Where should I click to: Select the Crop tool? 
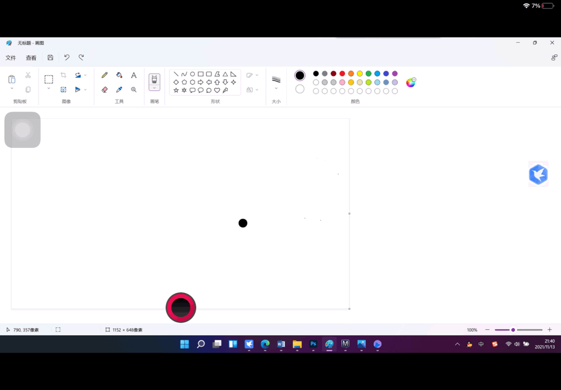pos(63,75)
